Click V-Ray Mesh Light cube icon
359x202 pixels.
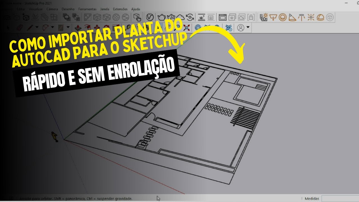330,17
